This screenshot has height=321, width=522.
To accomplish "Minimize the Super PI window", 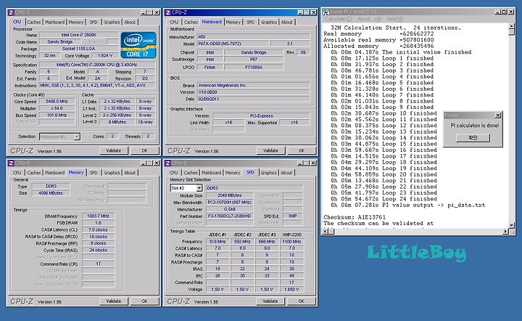I will pos(497,12).
